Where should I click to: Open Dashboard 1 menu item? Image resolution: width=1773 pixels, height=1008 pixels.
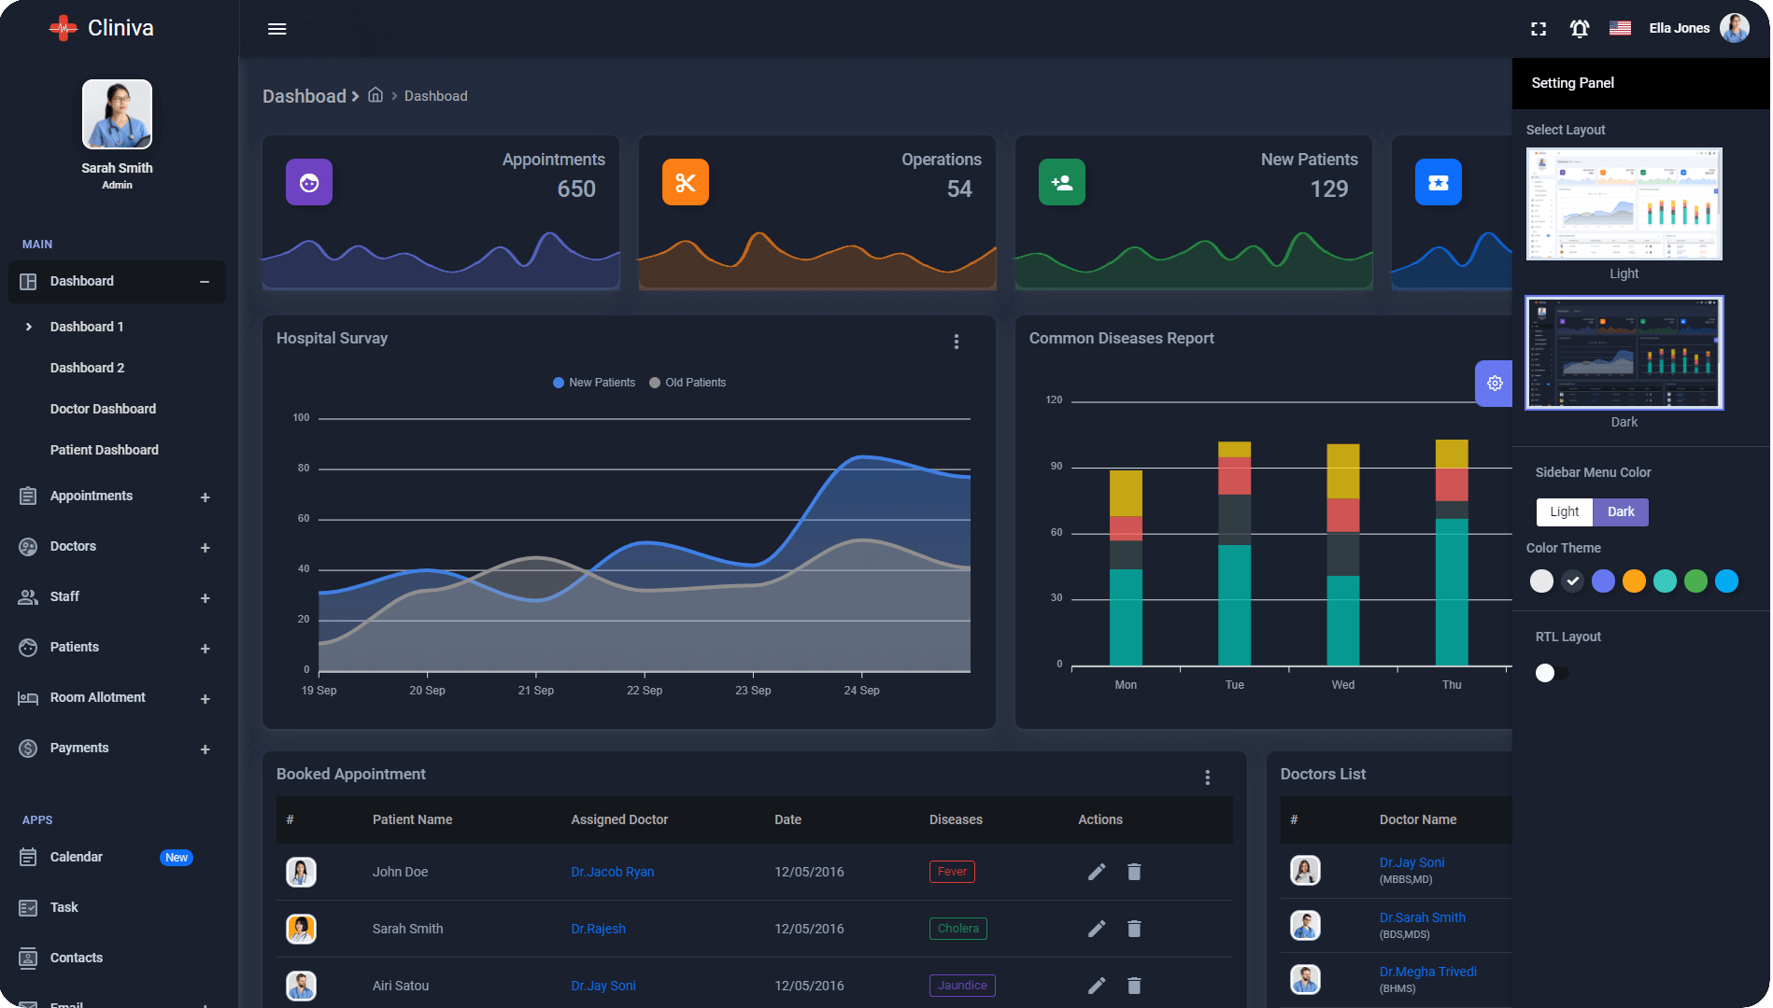(87, 327)
